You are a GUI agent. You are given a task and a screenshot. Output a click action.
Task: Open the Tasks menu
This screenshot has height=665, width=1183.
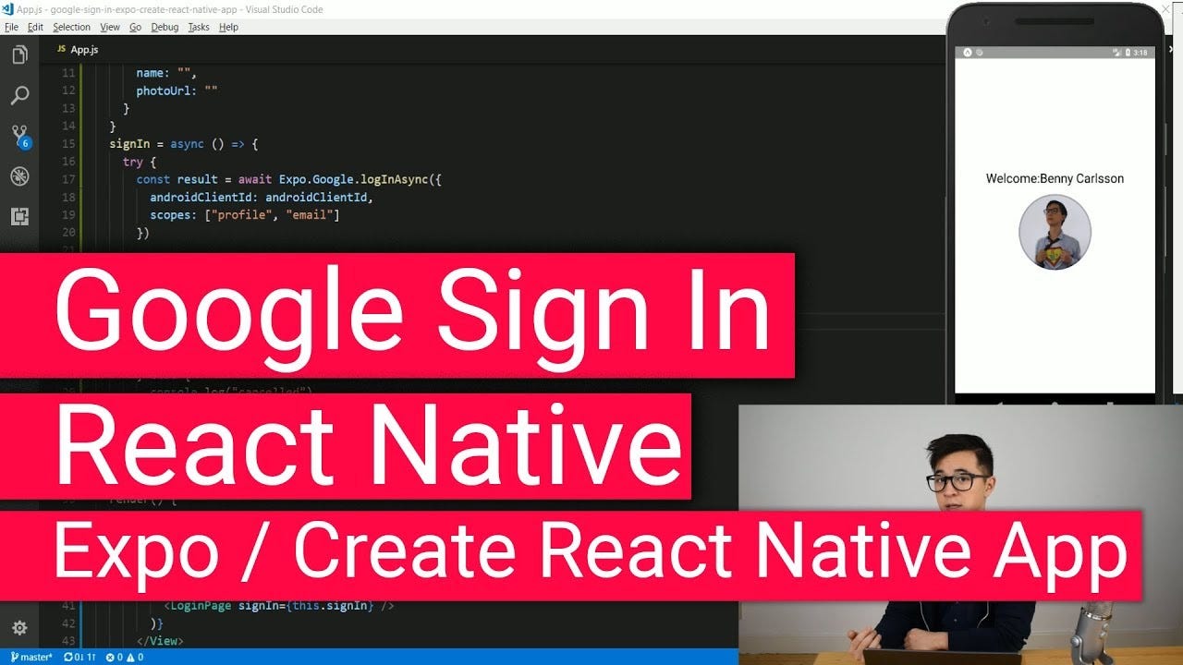(199, 27)
